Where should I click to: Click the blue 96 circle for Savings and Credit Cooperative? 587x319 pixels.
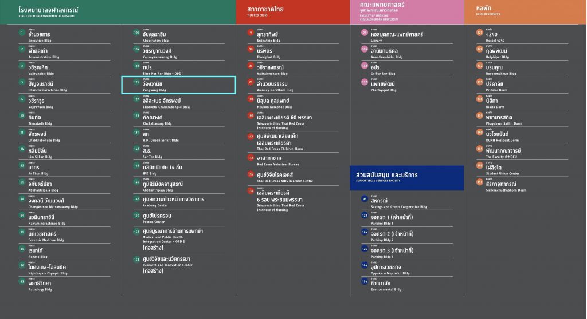[x=365, y=199]
